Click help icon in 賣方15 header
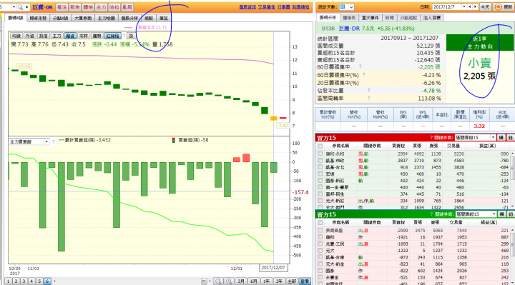The width and height of the screenshot is (515, 285). coord(431,214)
